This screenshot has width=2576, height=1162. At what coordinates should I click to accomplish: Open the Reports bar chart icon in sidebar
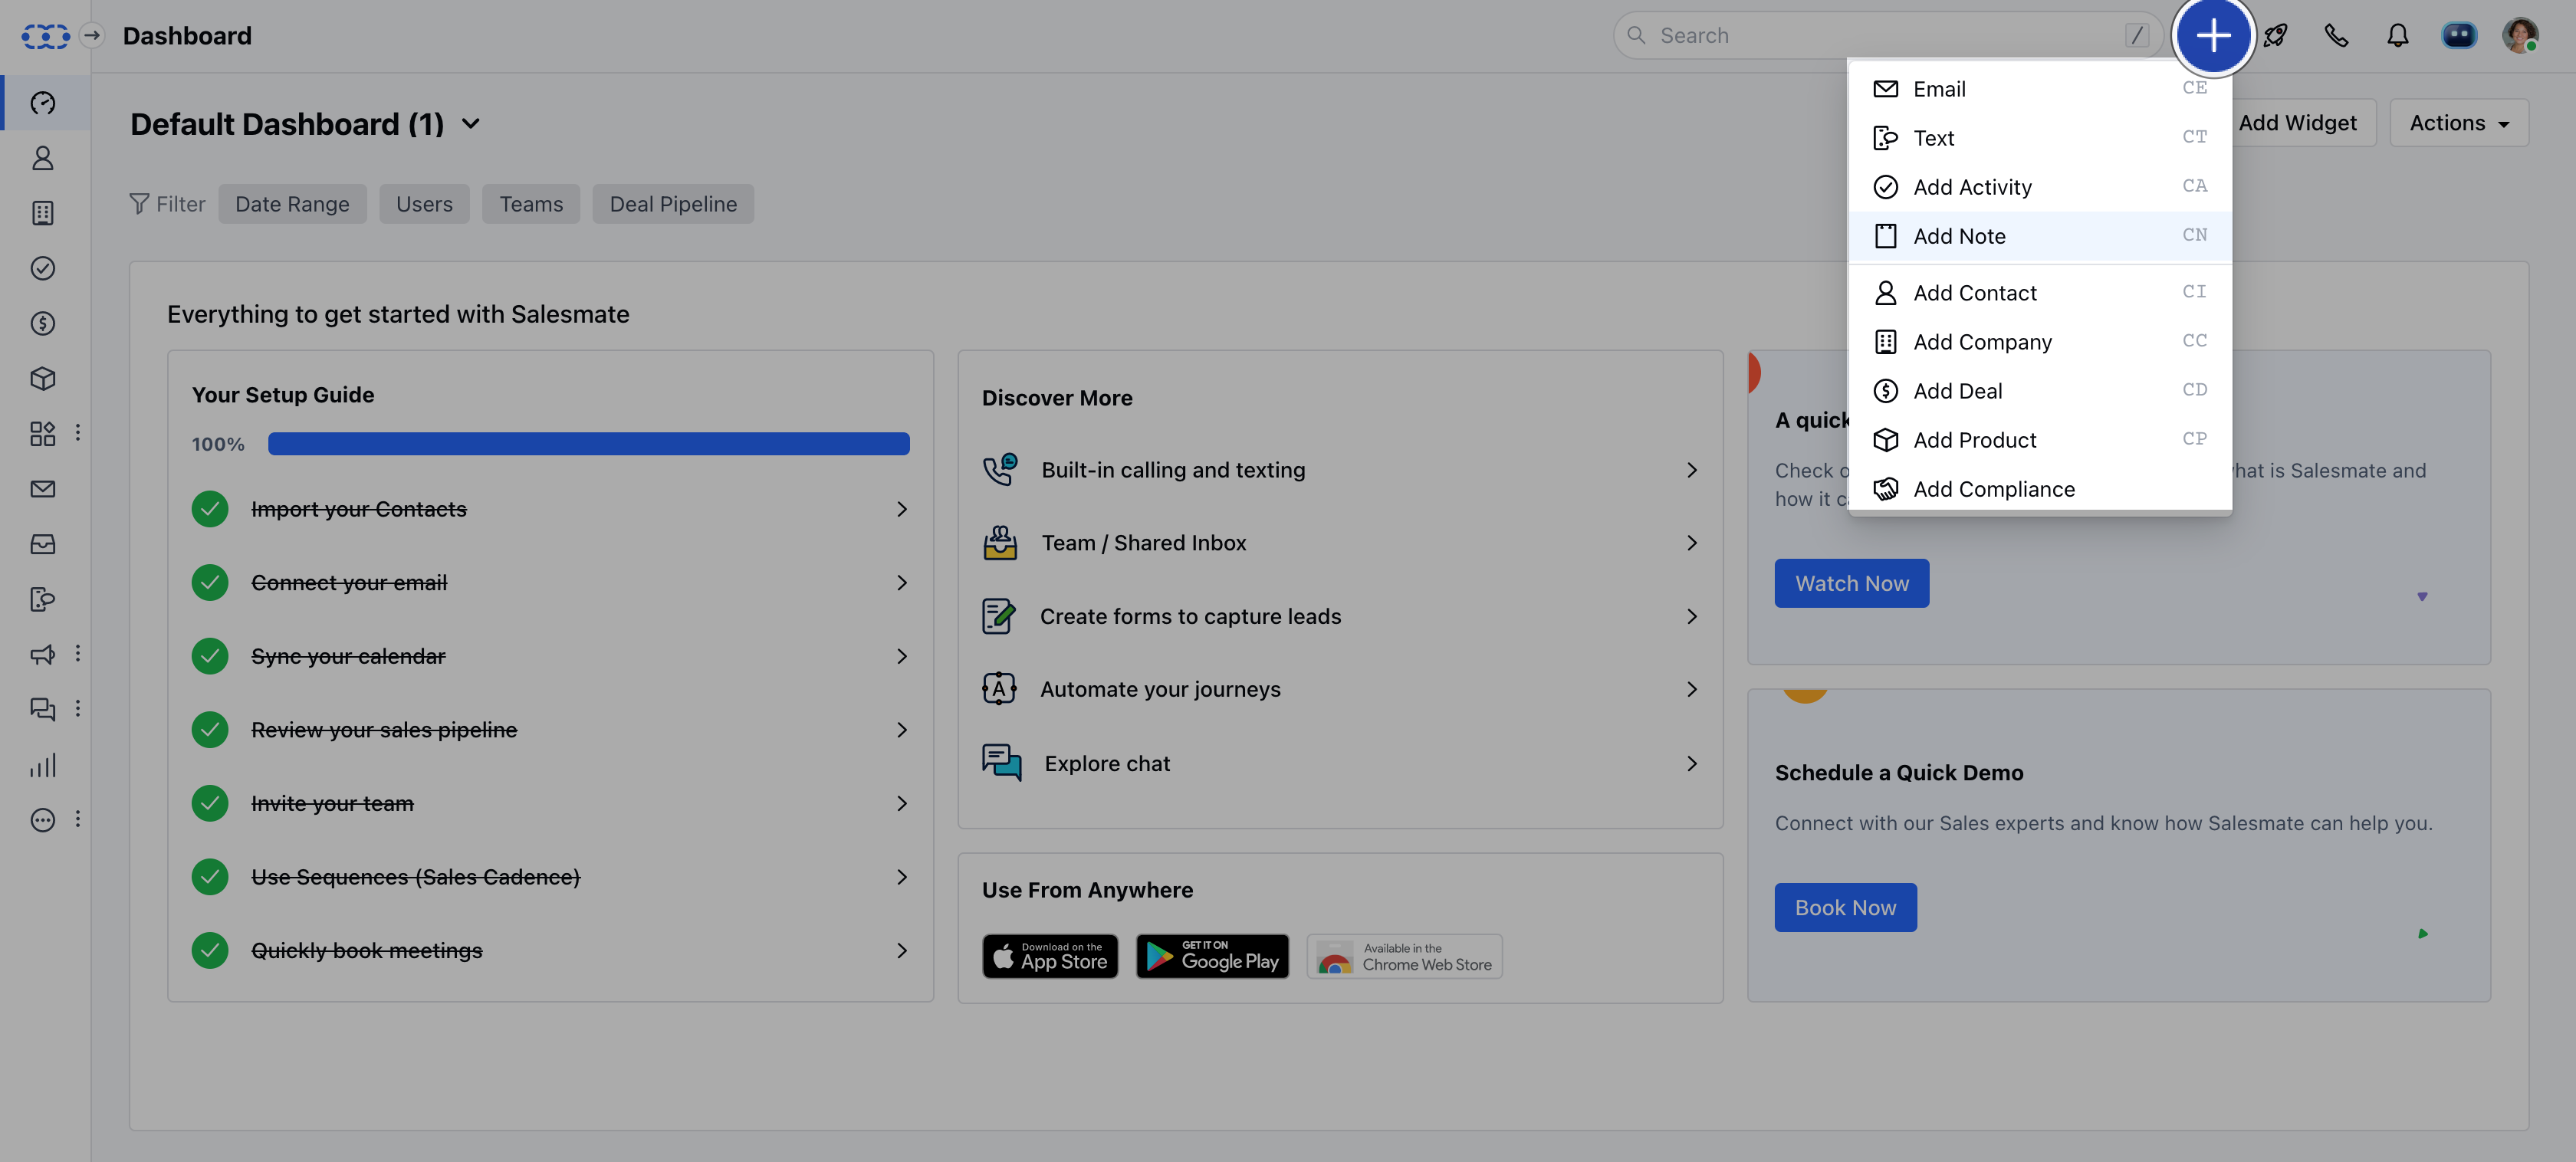tap(43, 765)
